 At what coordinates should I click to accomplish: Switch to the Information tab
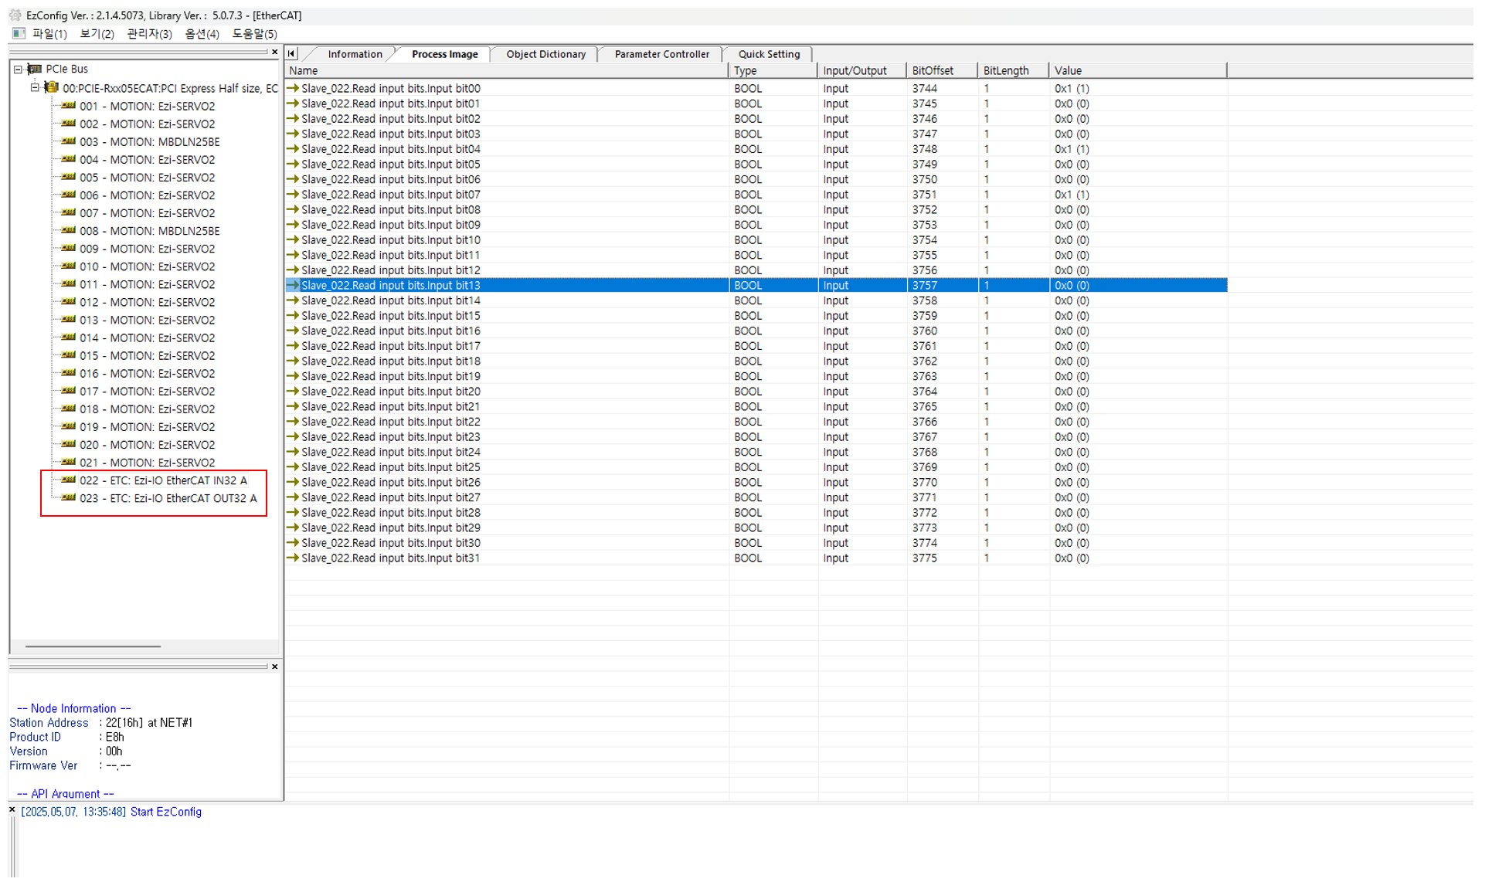(355, 54)
